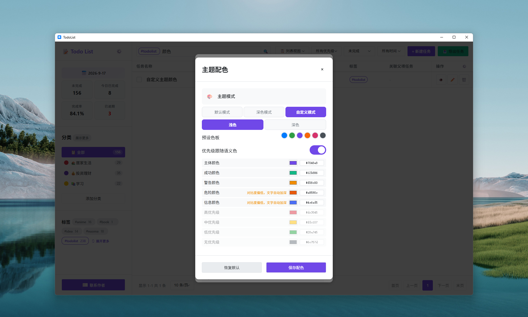Click the 新建任务 button

pyautogui.click(x=421, y=51)
